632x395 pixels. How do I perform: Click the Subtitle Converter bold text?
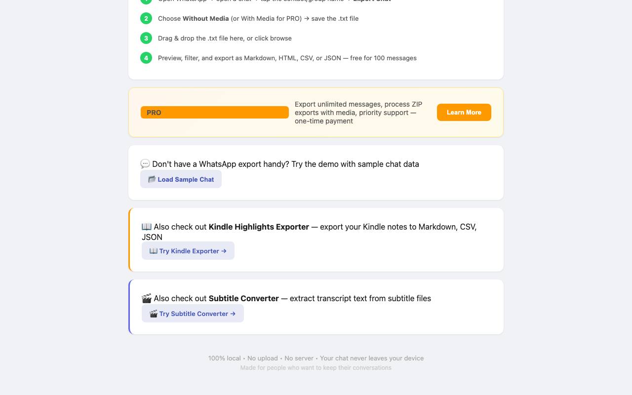(x=244, y=298)
